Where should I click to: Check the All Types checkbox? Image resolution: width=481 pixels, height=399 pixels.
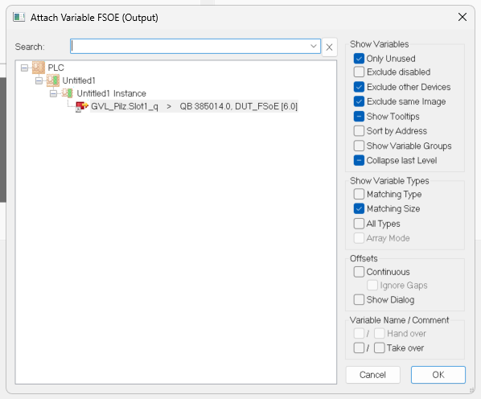point(359,224)
